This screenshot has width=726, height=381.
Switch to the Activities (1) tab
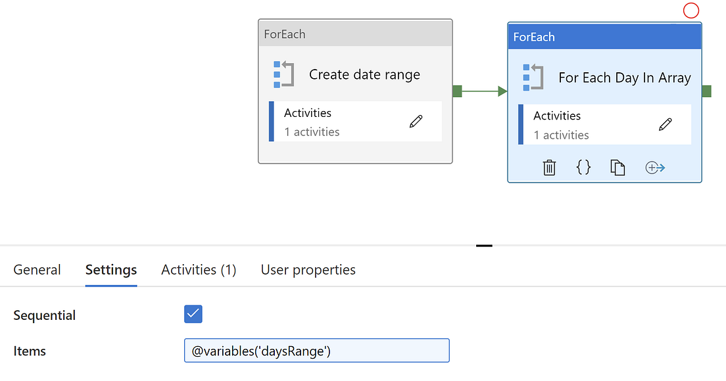199,270
